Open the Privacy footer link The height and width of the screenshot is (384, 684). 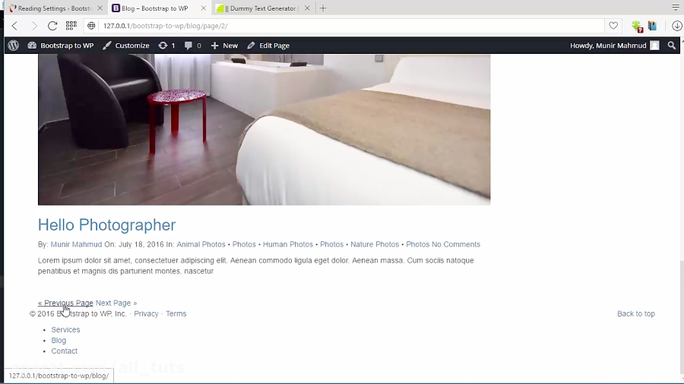tap(146, 313)
